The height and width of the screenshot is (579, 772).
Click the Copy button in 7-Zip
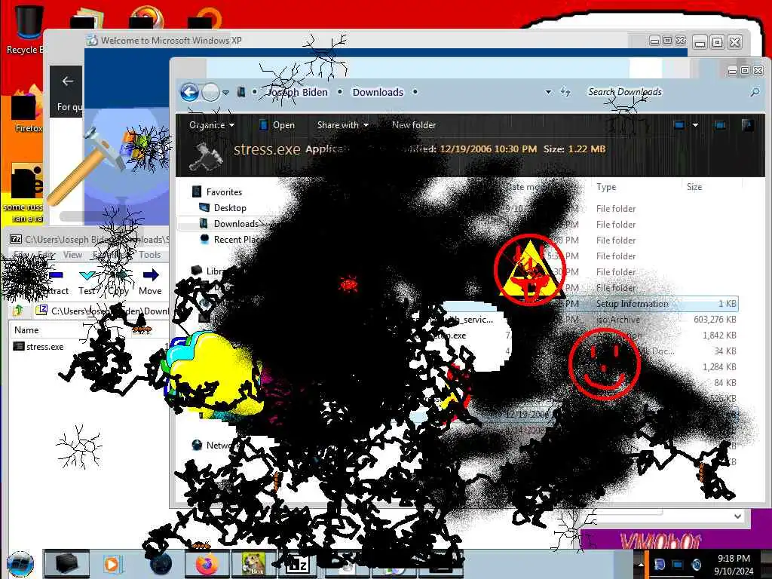tap(118, 283)
